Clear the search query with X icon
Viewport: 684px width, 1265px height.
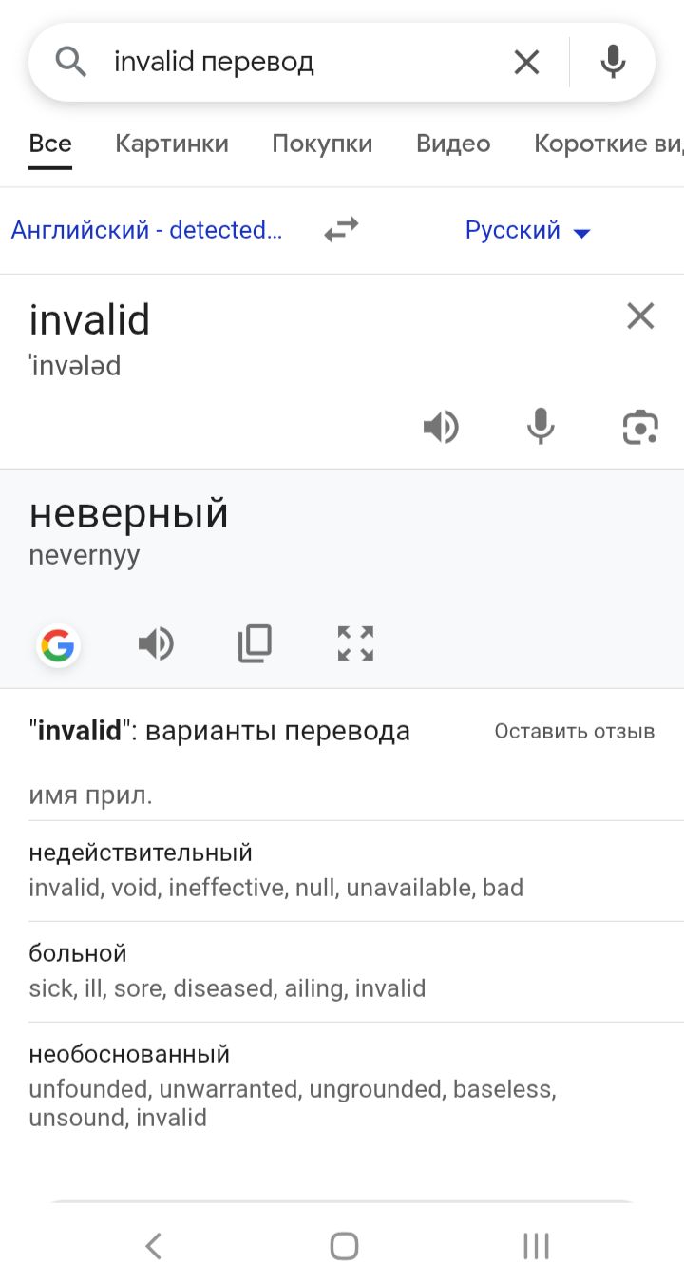[526, 63]
